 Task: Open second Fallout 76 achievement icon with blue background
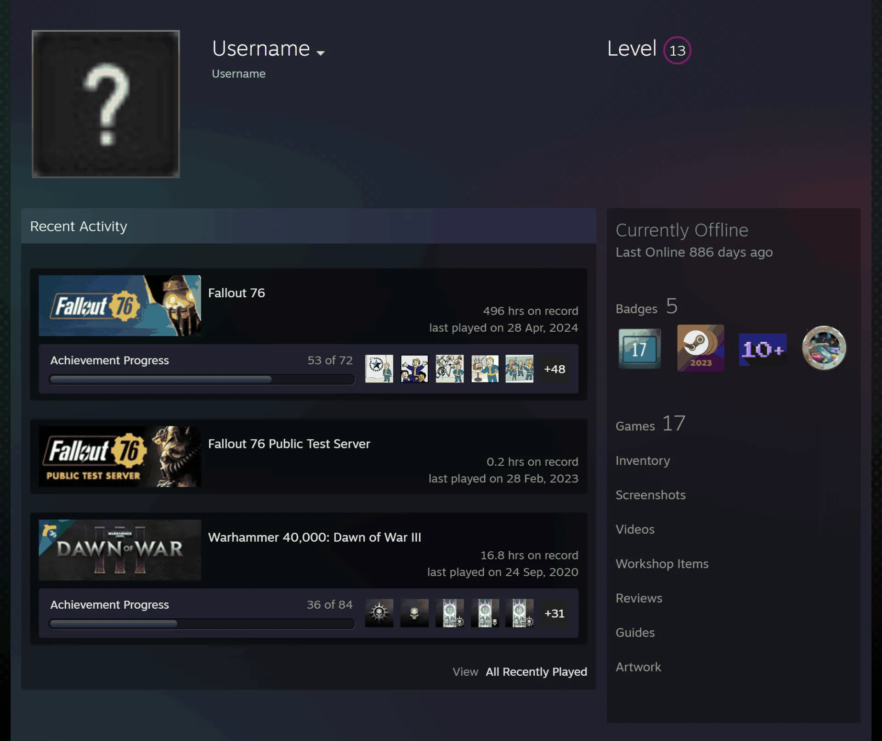point(414,368)
